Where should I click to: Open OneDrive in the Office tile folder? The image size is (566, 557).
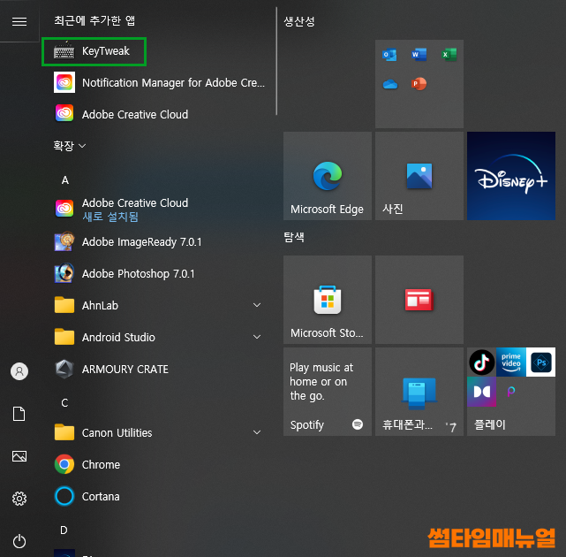click(x=390, y=84)
